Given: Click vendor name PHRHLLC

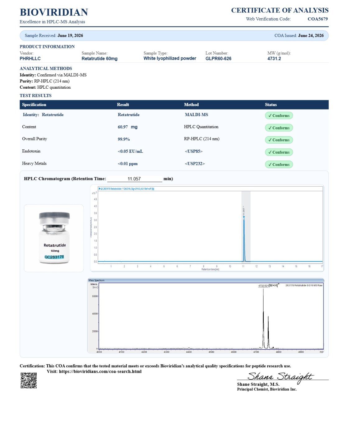Looking at the screenshot, I should pos(30,58).
